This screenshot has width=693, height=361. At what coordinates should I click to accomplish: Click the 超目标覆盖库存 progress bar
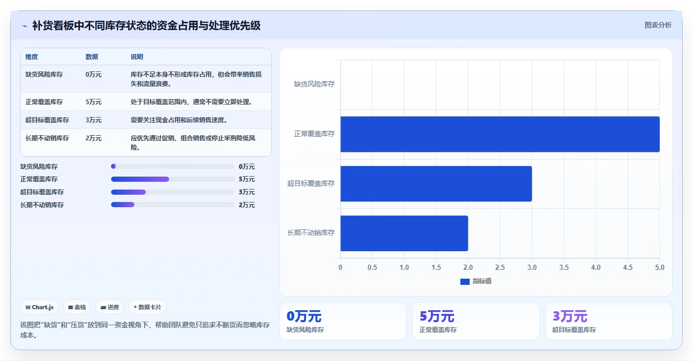[173, 192]
